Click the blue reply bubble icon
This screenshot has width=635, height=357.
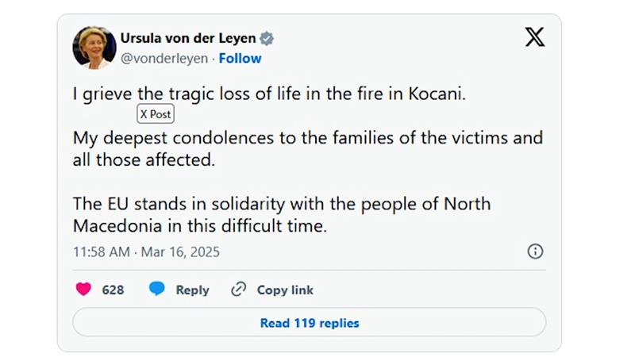pos(156,289)
